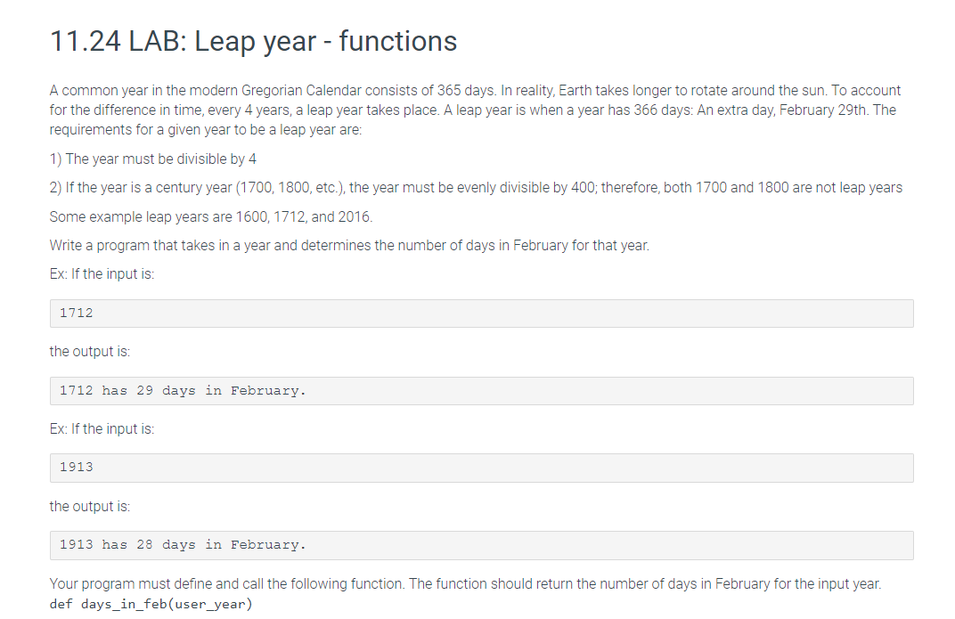Click the first 'the output is:' label
This screenshot has width=955, height=619.
[x=89, y=352]
